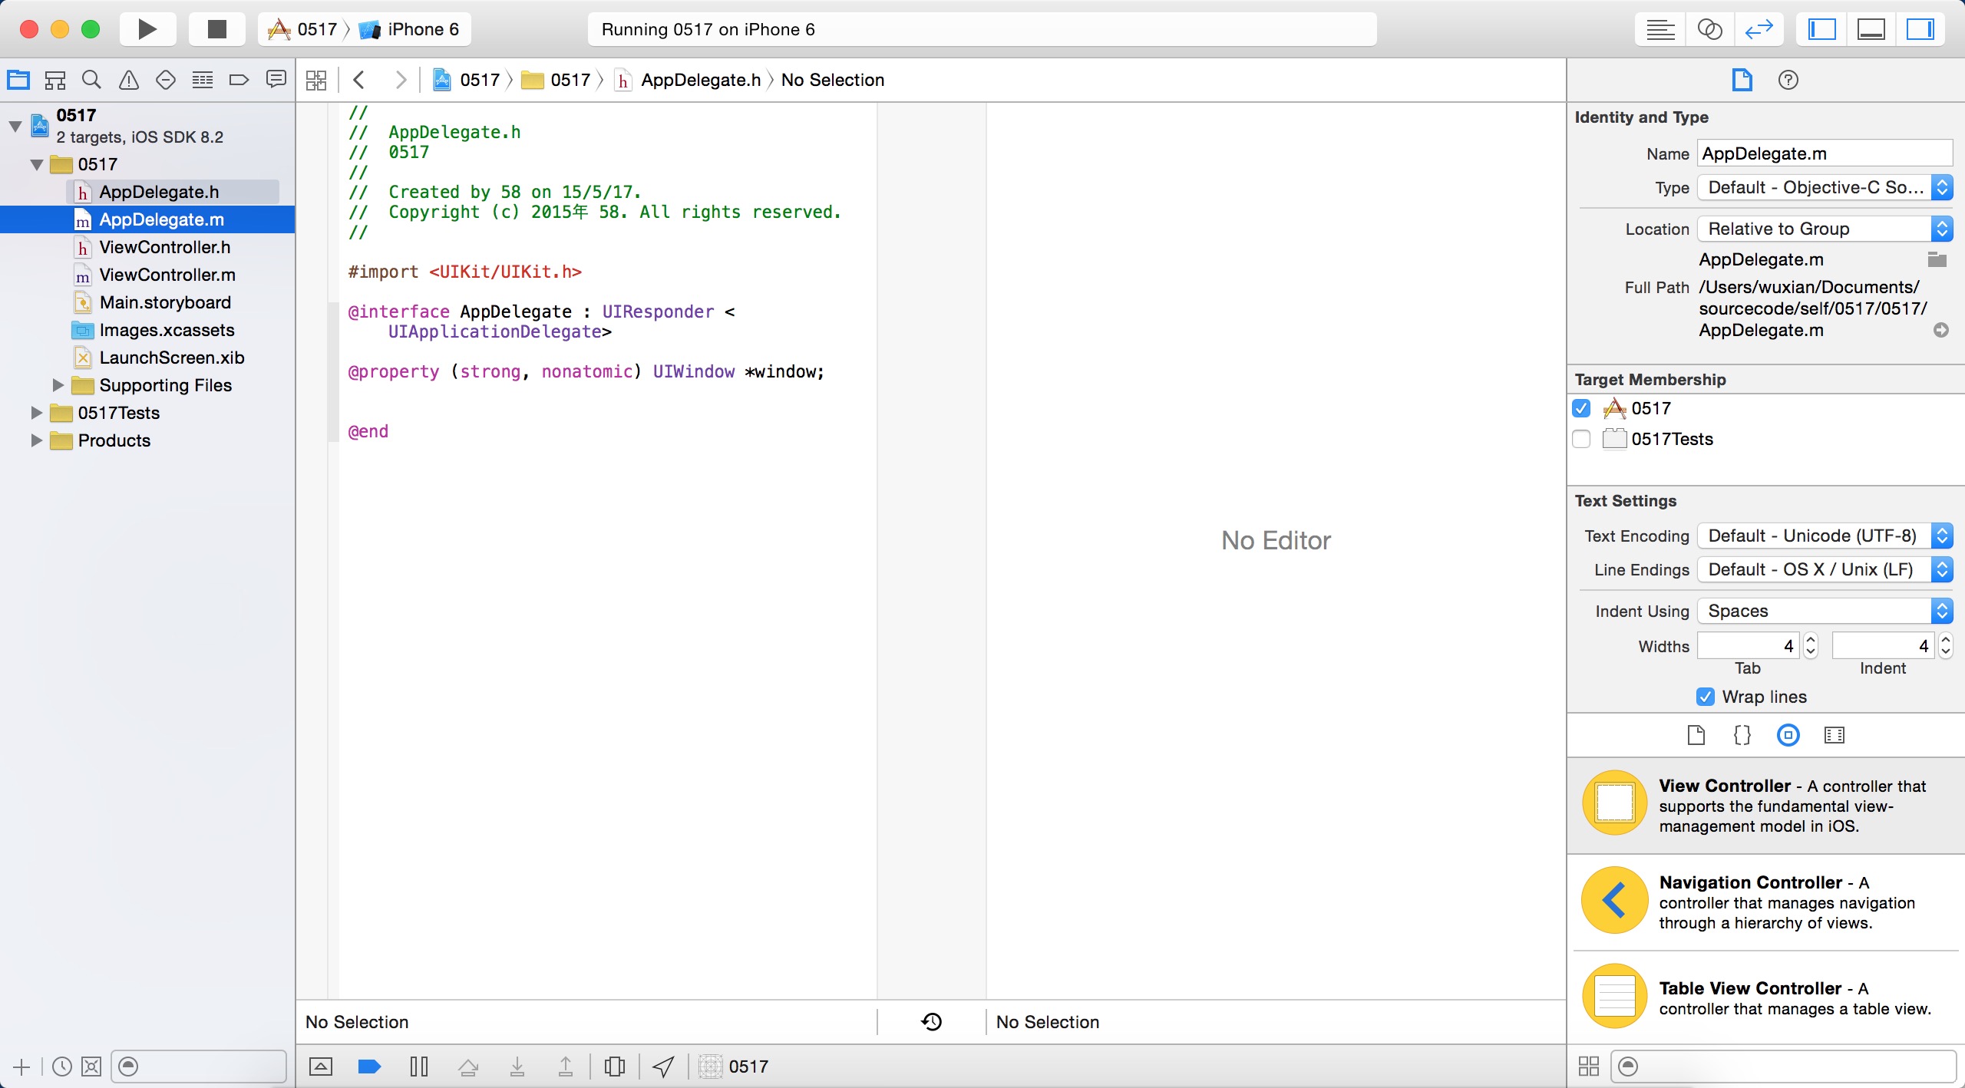The height and width of the screenshot is (1088, 1965).
Task: Toggle the Wrap lines checkbox
Action: (1706, 697)
